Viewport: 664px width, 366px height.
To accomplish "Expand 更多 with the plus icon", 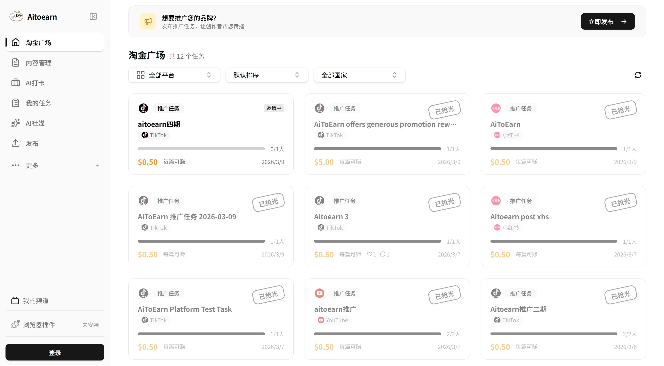I will pyautogui.click(x=97, y=165).
